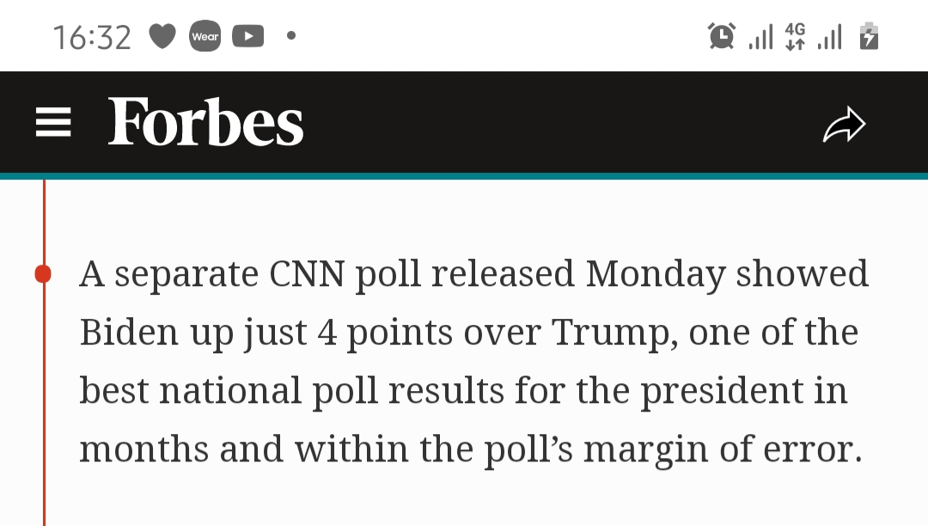Tap the second signal strength icon
The width and height of the screenshot is (928, 526).
pyautogui.click(x=829, y=37)
